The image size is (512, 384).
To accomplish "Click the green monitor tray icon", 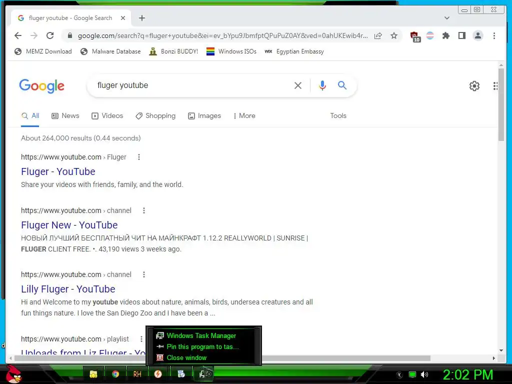I will coord(412,374).
